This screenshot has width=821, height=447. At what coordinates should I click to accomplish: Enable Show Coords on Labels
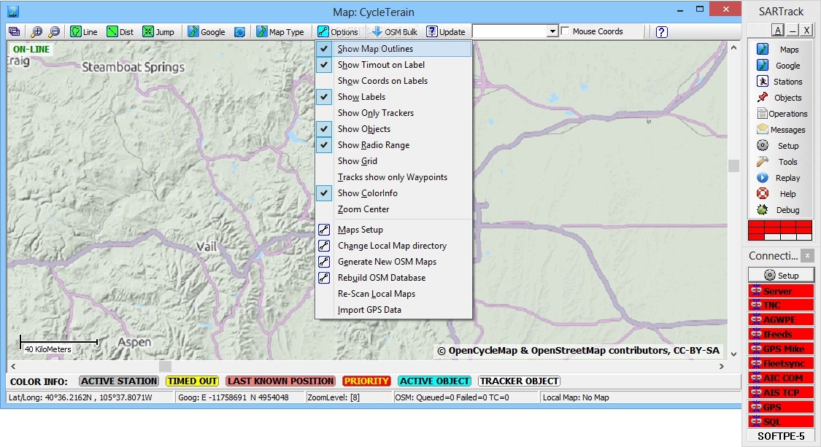click(393, 81)
